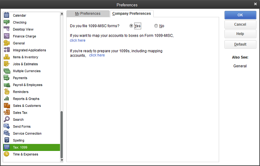Select the Service Connection icon
This screenshot has width=260, height=166.
7,133
